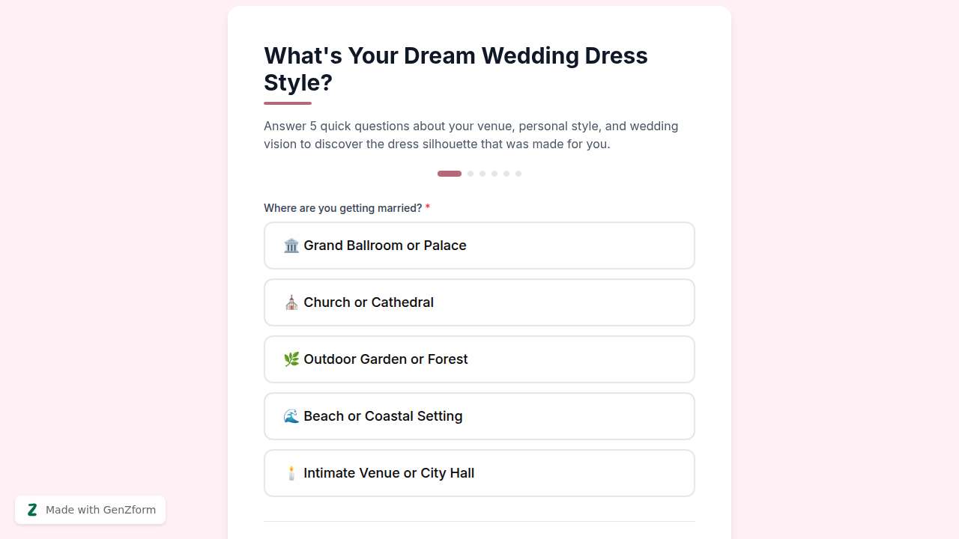The width and height of the screenshot is (959, 539).
Task: Jump to the second progress dot
Action: click(471, 174)
